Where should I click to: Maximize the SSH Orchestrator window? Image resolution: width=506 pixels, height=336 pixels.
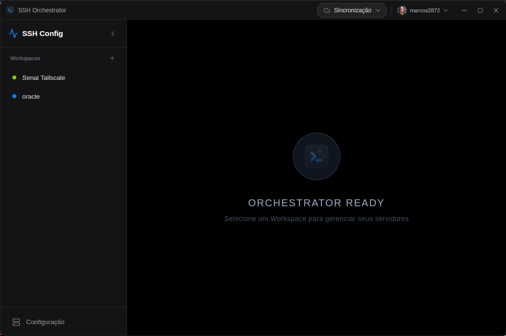pyautogui.click(x=480, y=10)
